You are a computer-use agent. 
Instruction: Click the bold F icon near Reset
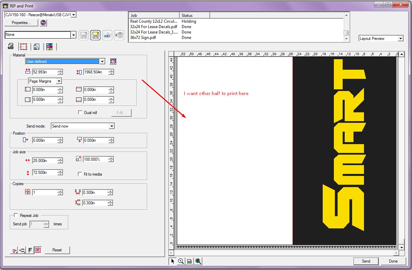30,250
